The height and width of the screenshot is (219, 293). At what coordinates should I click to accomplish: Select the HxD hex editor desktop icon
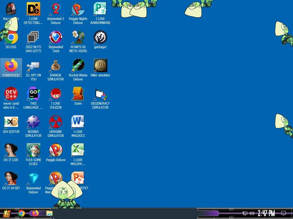click(11, 122)
